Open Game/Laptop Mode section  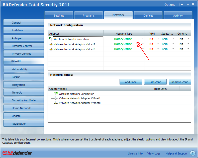pyautogui.click(x=24, y=100)
